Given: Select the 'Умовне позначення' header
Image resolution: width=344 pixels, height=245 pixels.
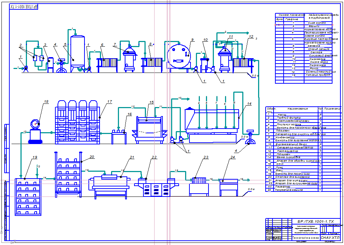Looking at the screenshot, I should [292, 15].
